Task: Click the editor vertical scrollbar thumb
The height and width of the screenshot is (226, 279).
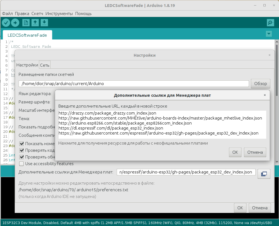Action: pos(277,70)
